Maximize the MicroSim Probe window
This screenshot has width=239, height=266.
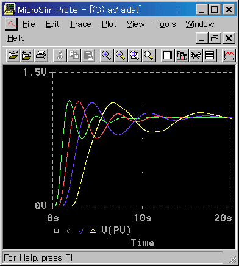tap(215, 10)
